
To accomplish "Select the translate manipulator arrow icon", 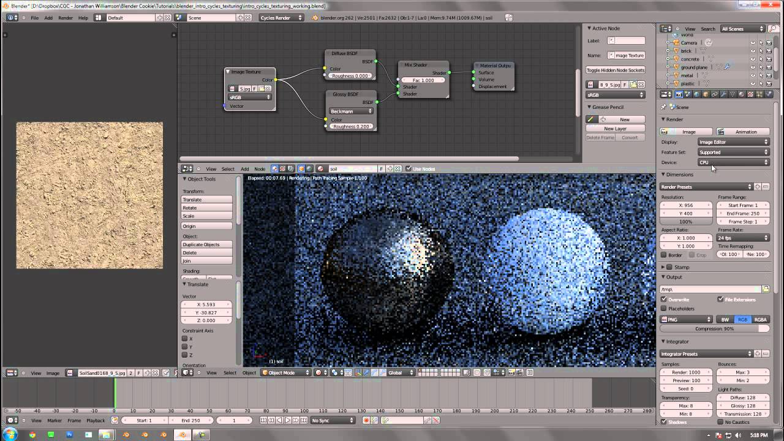I will pos(366,372).
